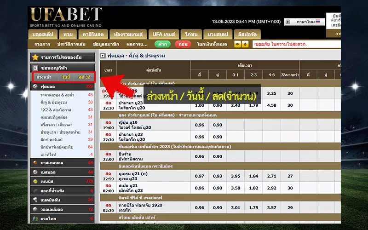Open the อีสปอร์ต tab
Screen dimensions: 368x230
tap(247, 34)
